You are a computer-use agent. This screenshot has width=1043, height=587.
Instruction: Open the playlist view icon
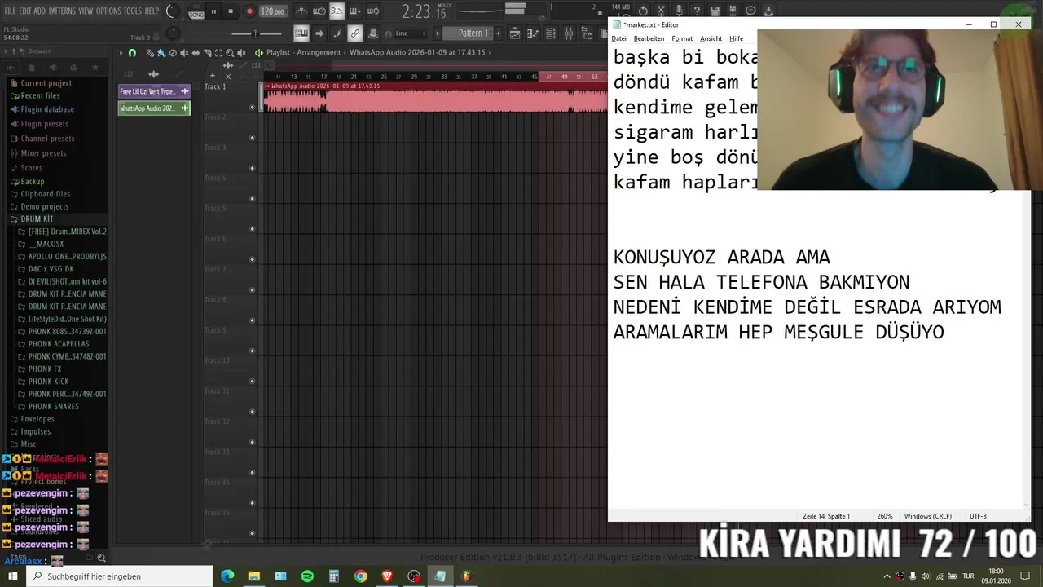tap(515, 33)
